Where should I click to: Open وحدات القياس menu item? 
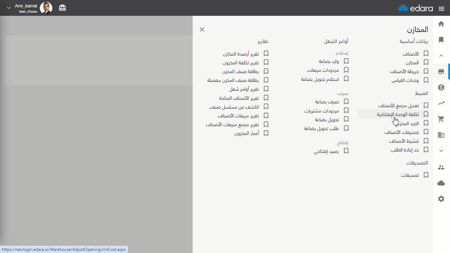click(x=405, y=80)
